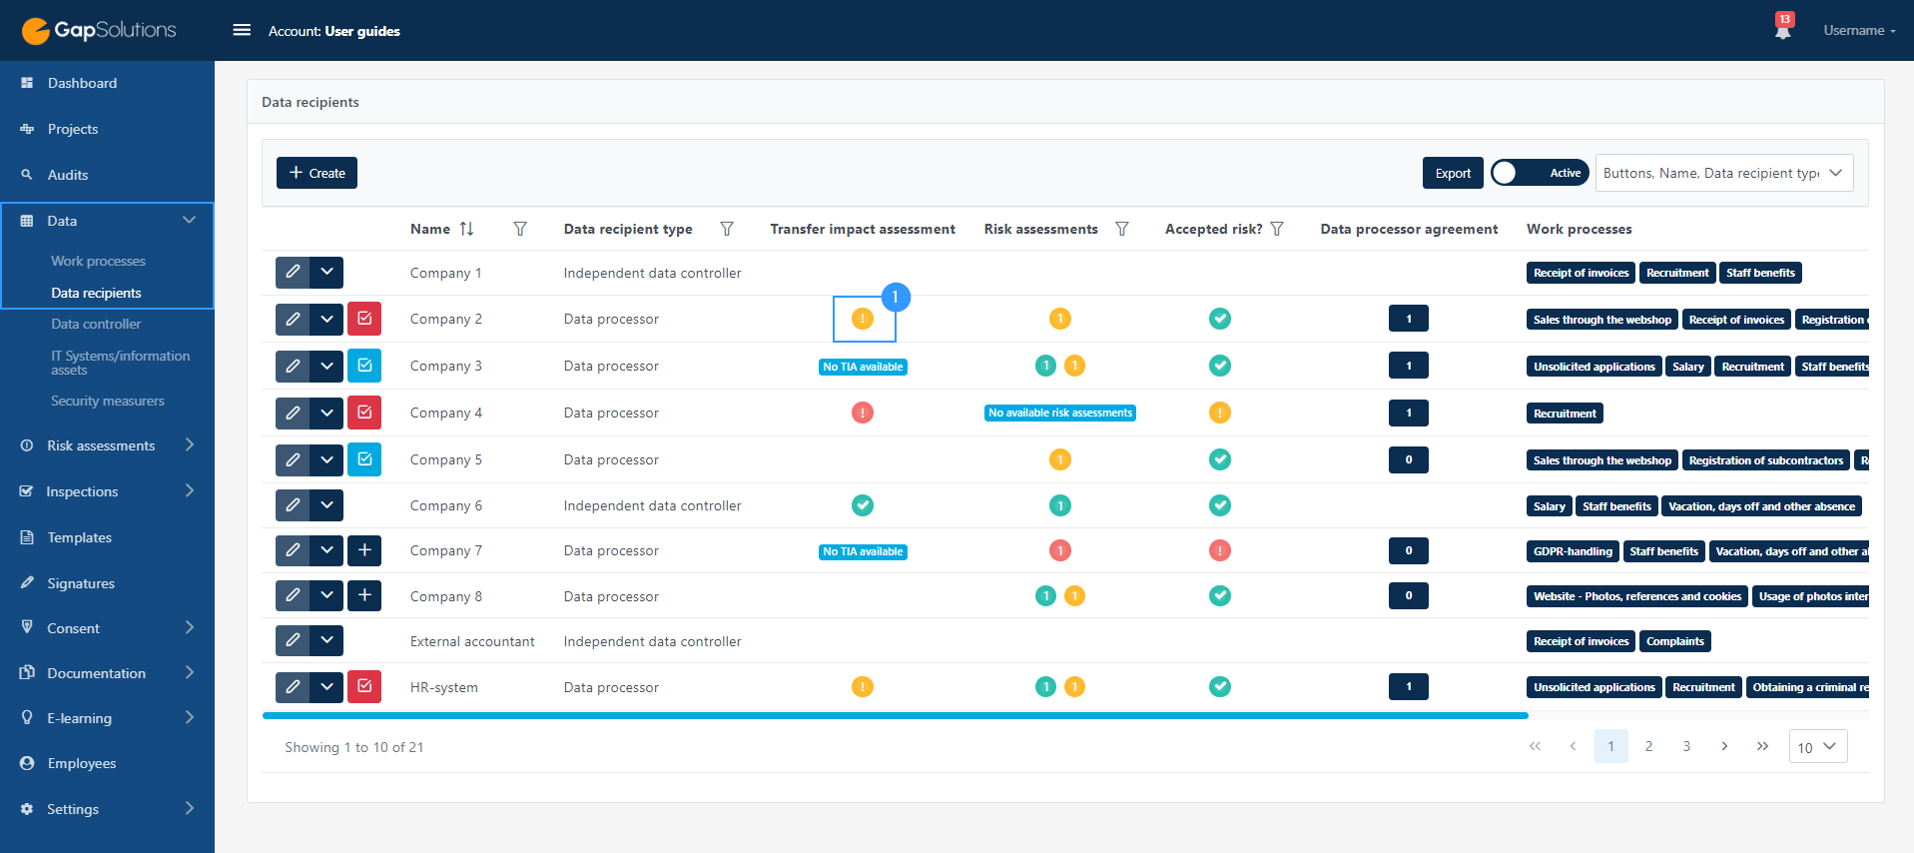Filter Risk assessments column
Viewport: 1914px width, 853px height.
click(1122, 229)
